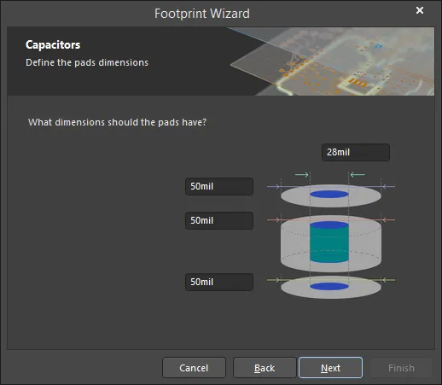
Task: Close the Footprint Wizard dialog
Action: click(420, 10)
